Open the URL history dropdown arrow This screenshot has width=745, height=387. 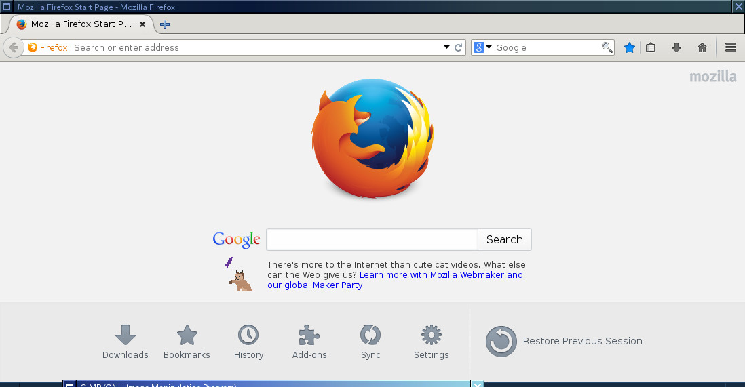(446, 47)
